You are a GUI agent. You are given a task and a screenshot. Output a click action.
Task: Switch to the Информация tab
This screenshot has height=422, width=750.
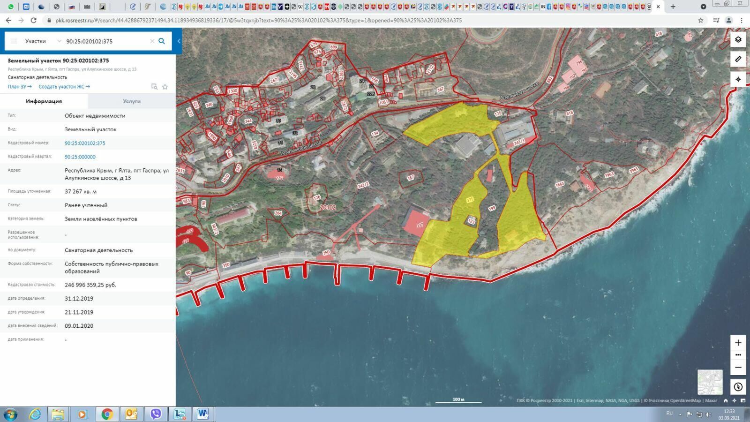point(44,101)
